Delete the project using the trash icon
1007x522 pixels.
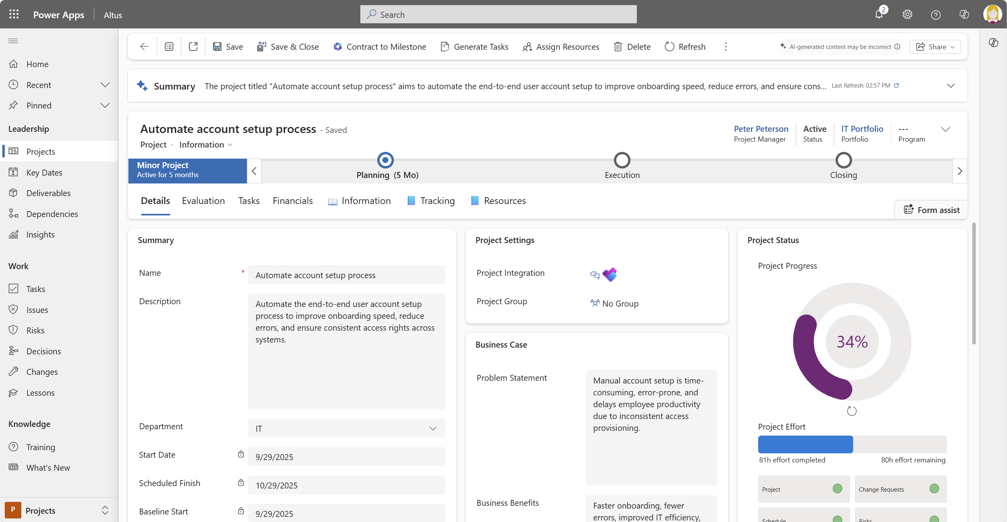tap(618, 47)
